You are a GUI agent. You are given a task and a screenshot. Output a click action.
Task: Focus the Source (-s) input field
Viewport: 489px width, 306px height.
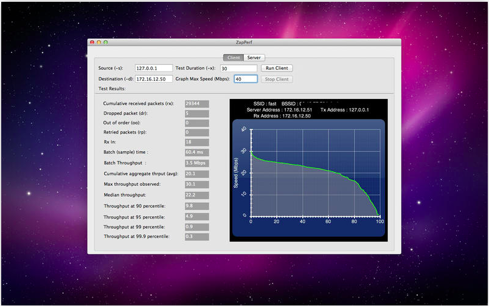(x=154, y=68)
